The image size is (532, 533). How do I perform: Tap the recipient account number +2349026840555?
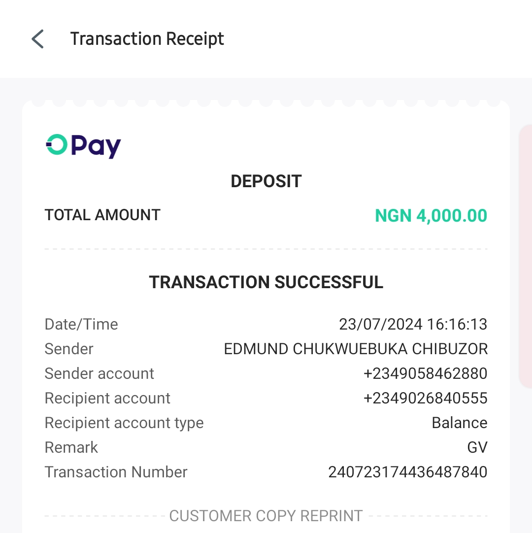point(425,398)
